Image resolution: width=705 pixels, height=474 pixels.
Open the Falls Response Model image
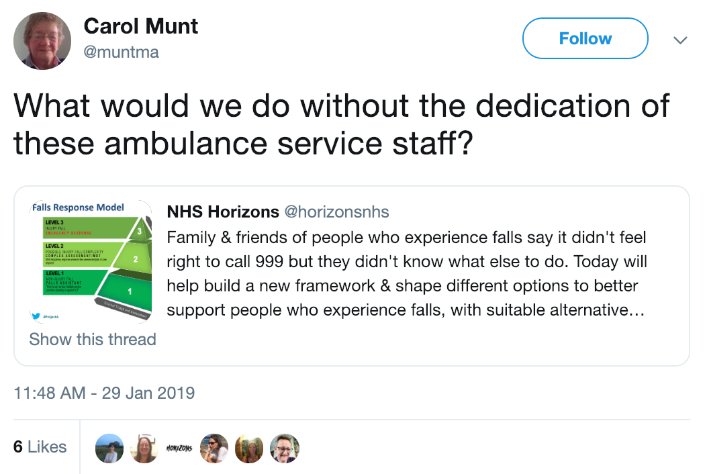(91, 261)
